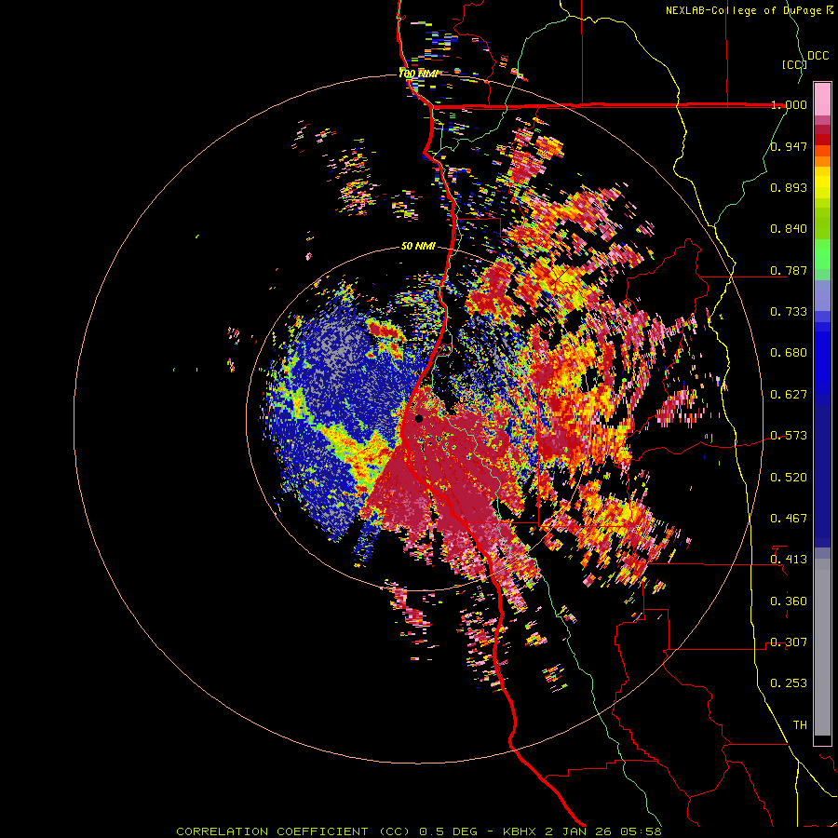Pick the bright green color bar segment
Image resolution: width=838 pixels, height=838 pixels.
tap(822, 254)
